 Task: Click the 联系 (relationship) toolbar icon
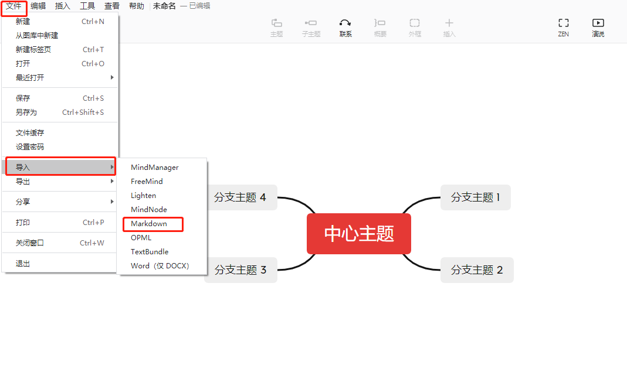pyautogui.click(x=345, y=27)
